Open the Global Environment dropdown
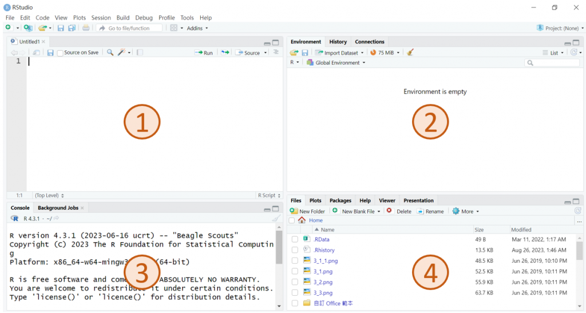The height and width of the screenshot is (313, 586). (x=335, y=63)
